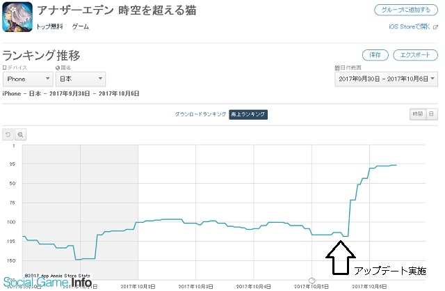The height and width of the screenshot is (291, 445).
Task: Click the calendar icon beside date range
Action: [x=337, y=68]
